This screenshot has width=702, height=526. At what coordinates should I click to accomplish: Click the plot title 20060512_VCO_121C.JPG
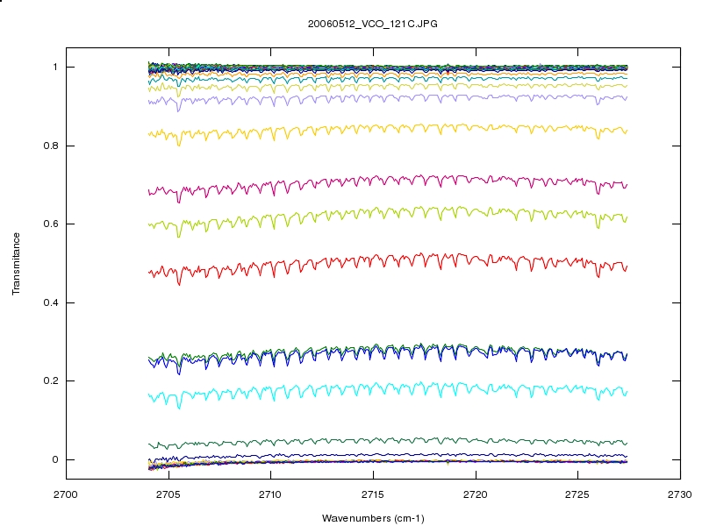372,24
